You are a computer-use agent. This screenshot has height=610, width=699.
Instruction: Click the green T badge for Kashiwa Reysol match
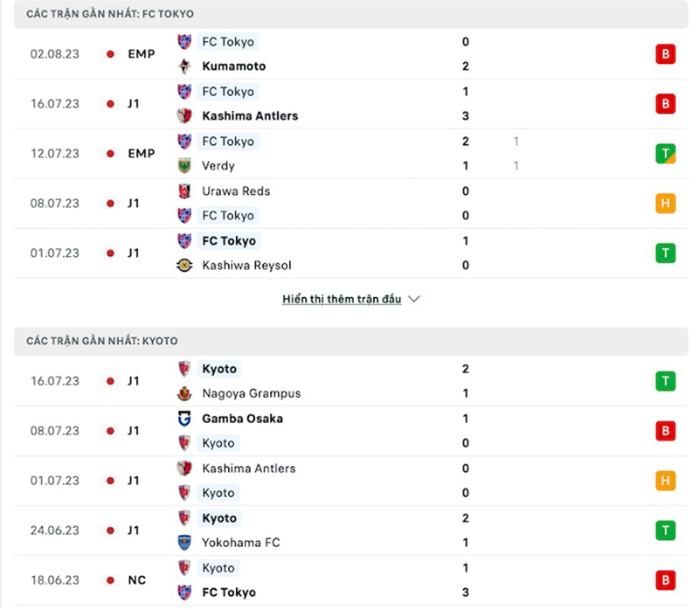pos(666,253)
